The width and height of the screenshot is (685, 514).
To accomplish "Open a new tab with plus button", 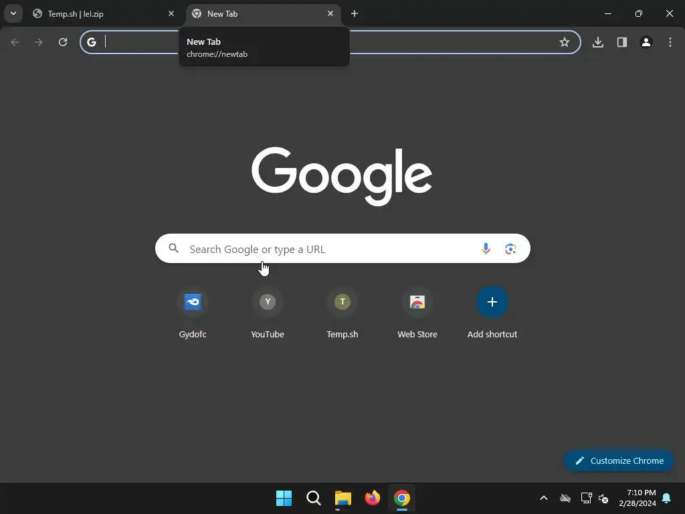I will [x=355, y=13].
